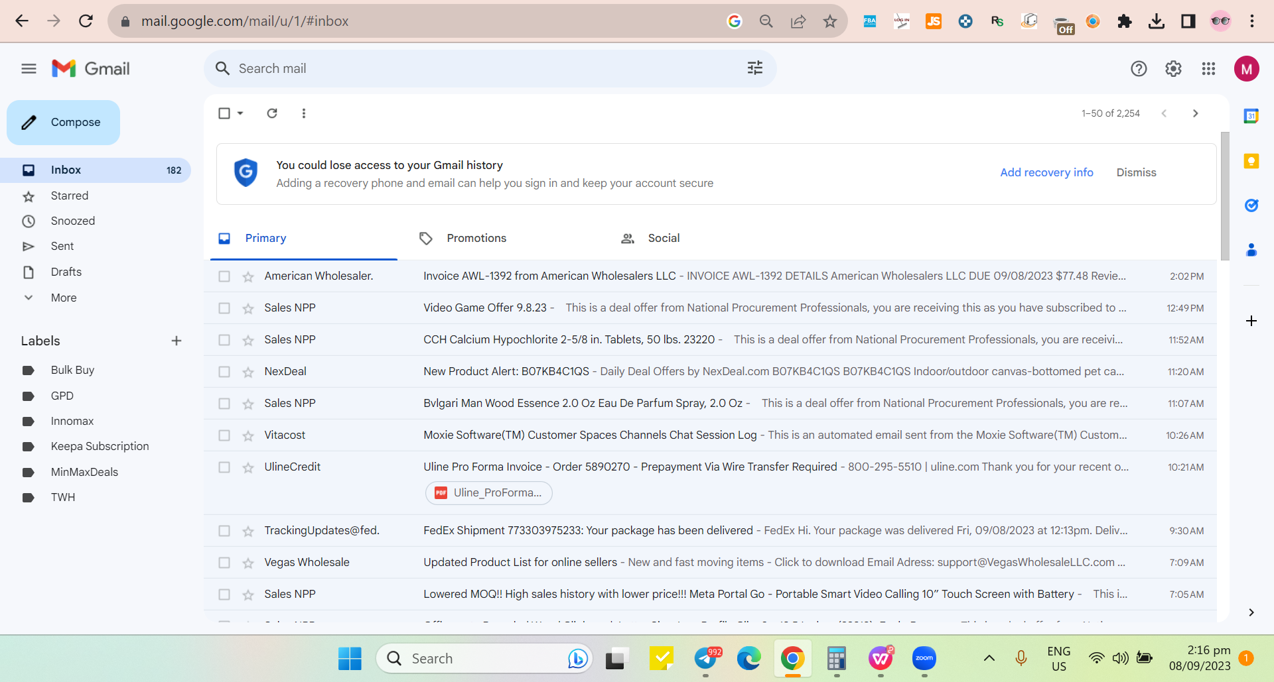Open the Gmail main menu hamburger
This screenshot has width=1274, height=682.
pyautogui.click(x=29, y=68)
